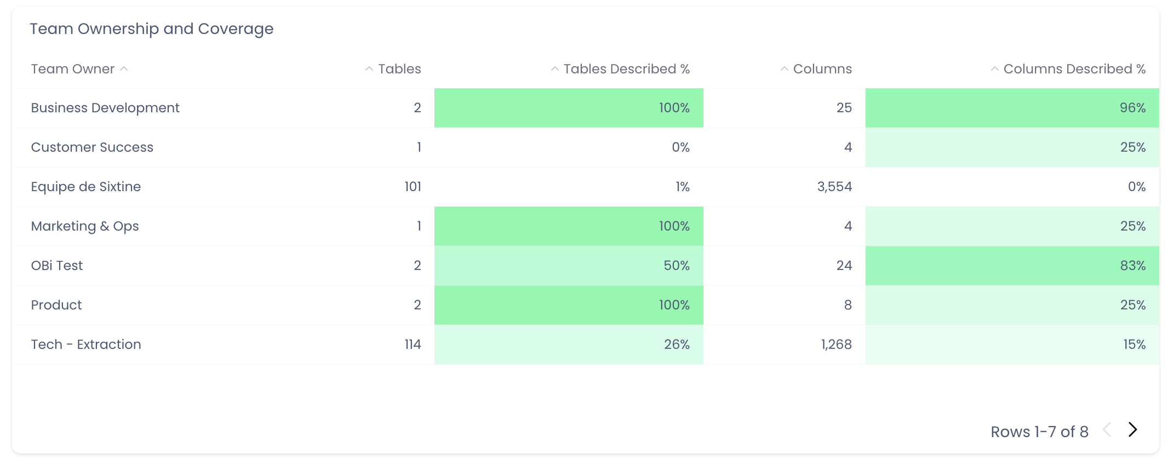
Task: Sort by Columns Described % header text
Action: pos(1074,69)
